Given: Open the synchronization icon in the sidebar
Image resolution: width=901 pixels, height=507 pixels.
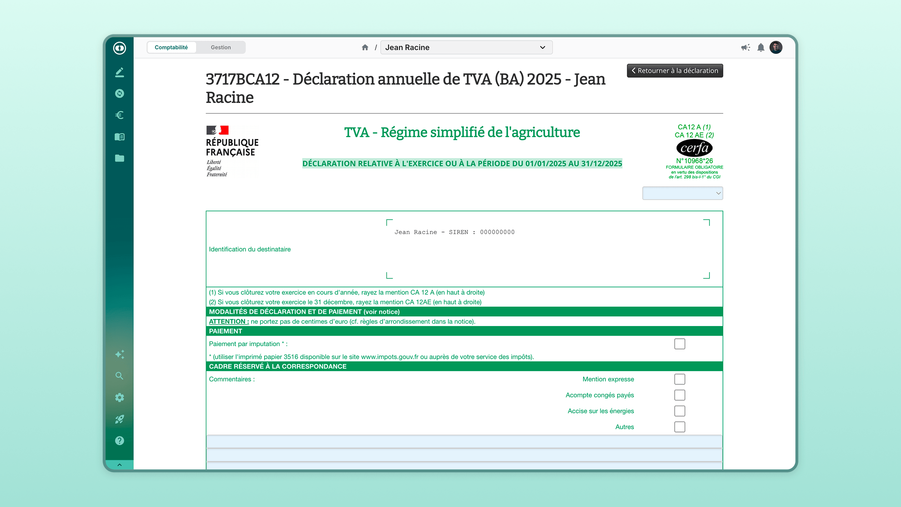Looking at the screenshot, I should (120, 93).
